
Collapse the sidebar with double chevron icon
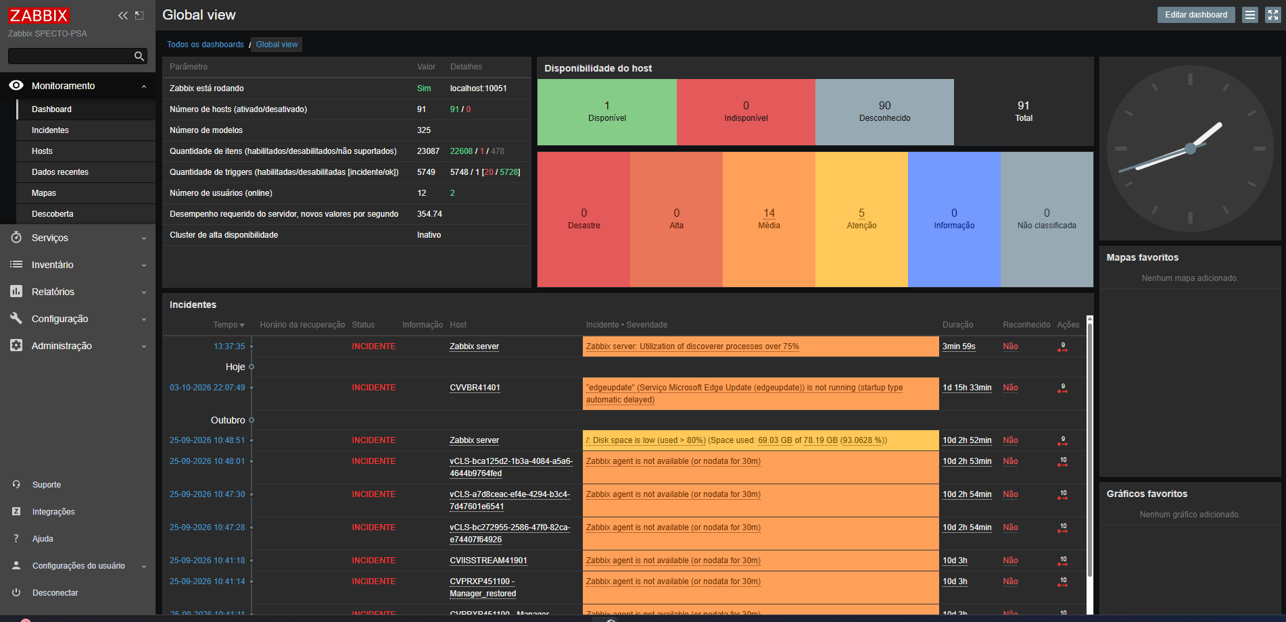(x=122, y=16)
